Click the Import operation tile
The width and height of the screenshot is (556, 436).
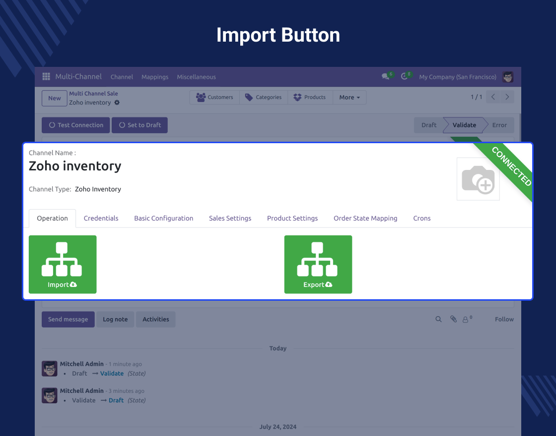63,265
